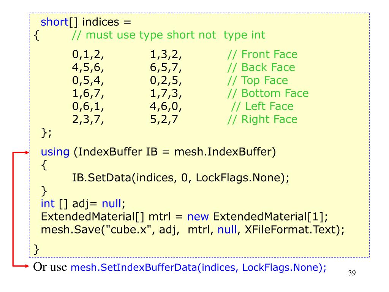Click 'mesh.IndexBuffer)' in the using statement
This screenshot has height=292, width=389.
point(225,152)
